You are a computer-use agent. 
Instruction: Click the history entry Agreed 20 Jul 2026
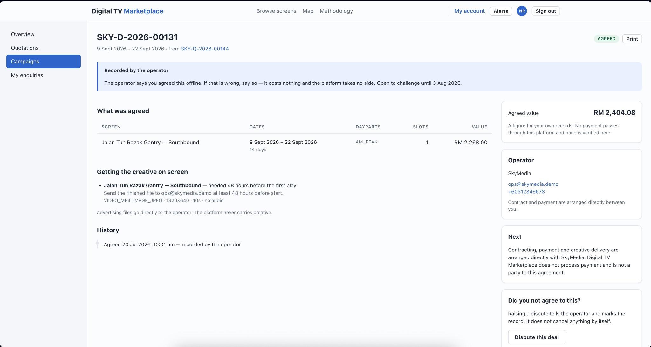(172, 245)
